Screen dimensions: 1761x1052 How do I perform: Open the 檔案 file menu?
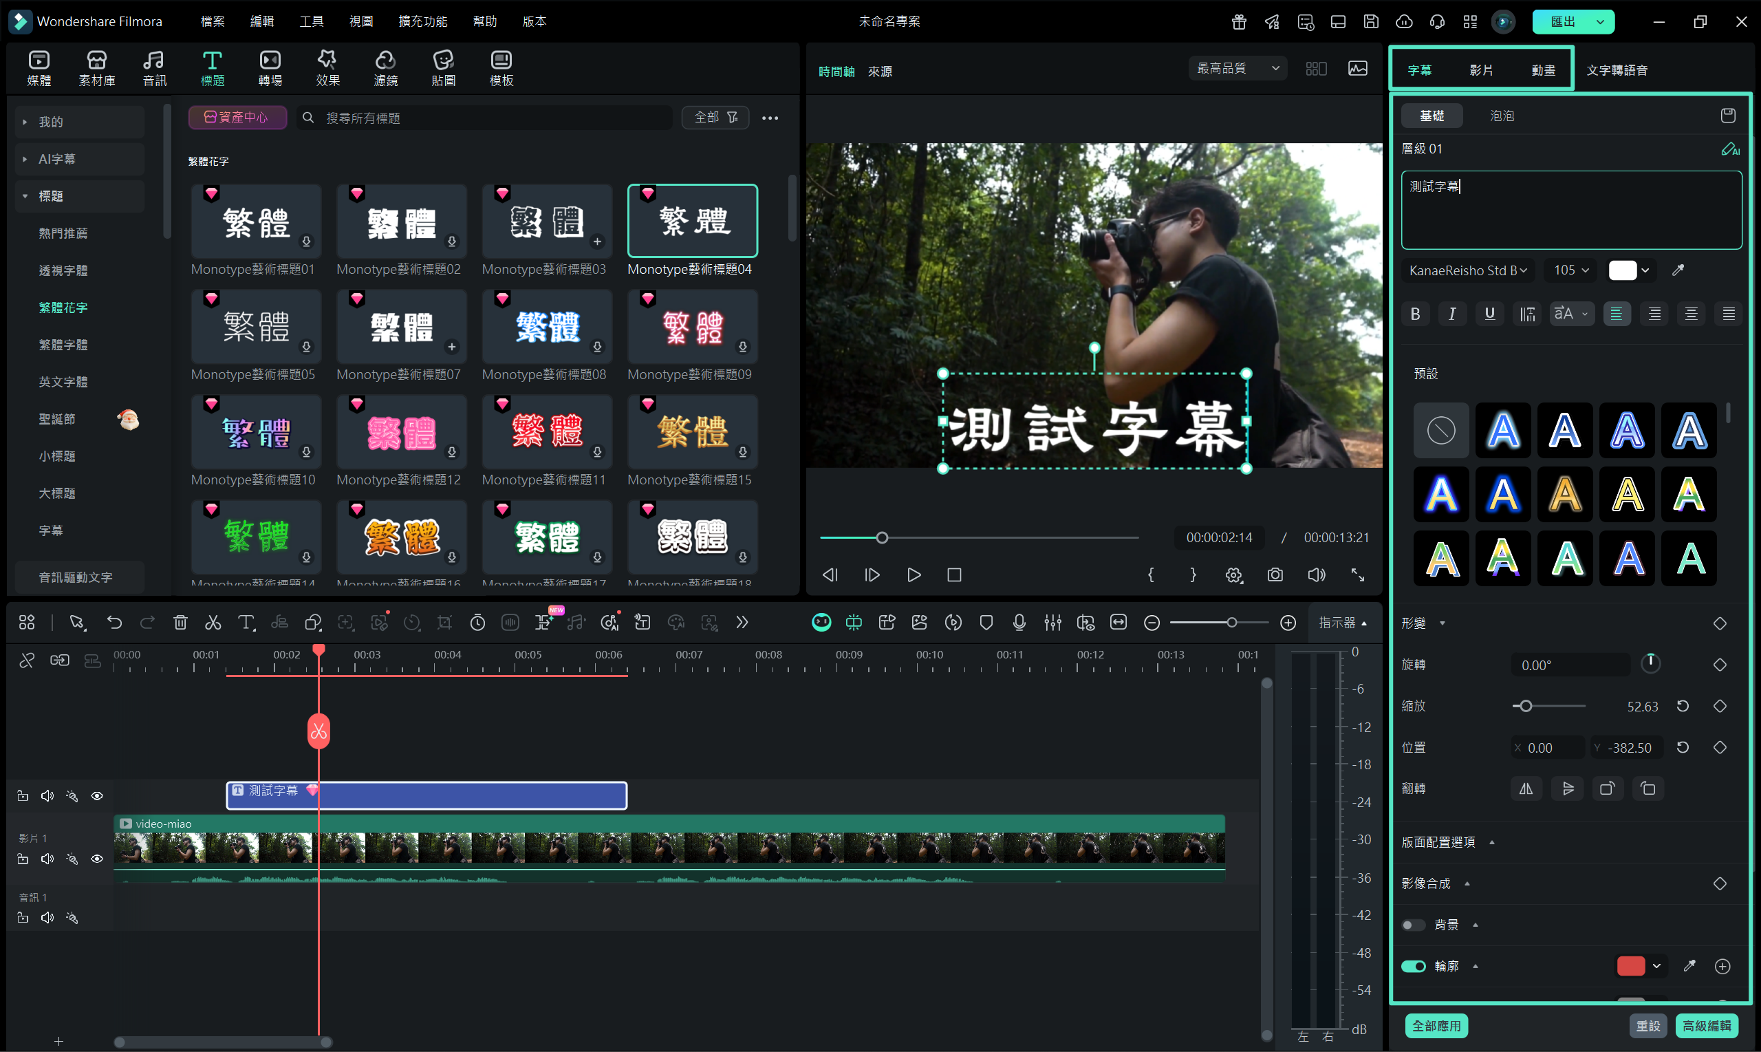coord(212,21)
